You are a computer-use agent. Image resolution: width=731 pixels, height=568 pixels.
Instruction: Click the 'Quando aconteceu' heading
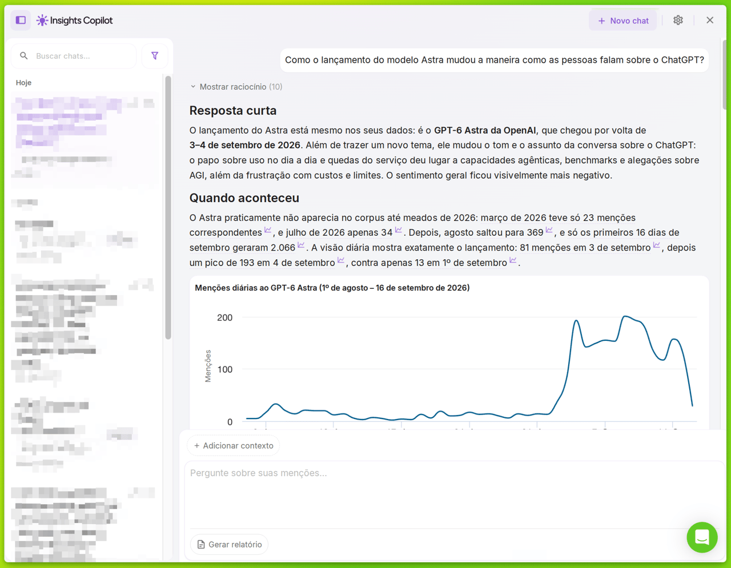click(244, 198)
